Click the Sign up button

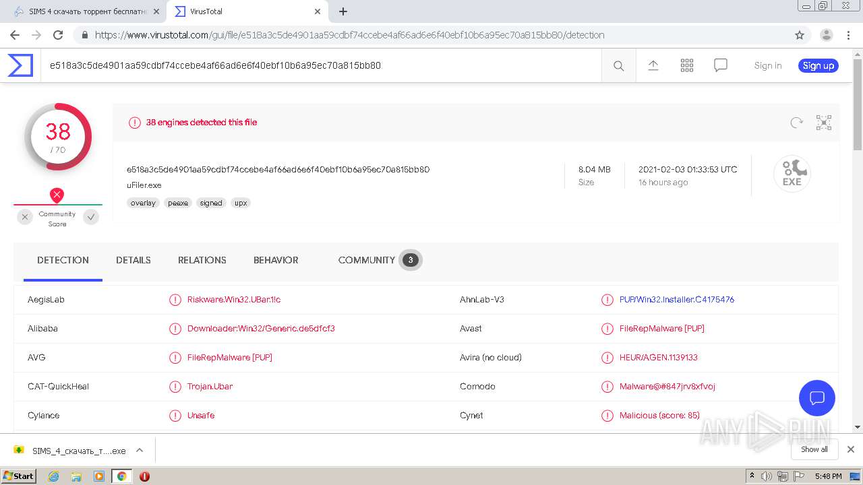tap(819, 65)
